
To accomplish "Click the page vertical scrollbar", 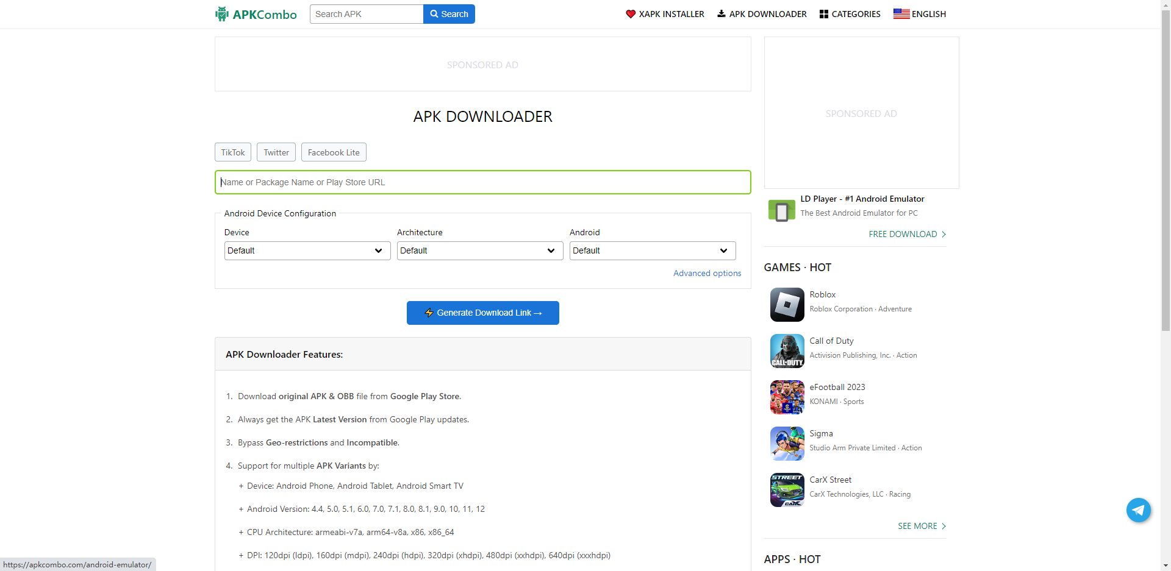I will click(x=1166, y=171).
